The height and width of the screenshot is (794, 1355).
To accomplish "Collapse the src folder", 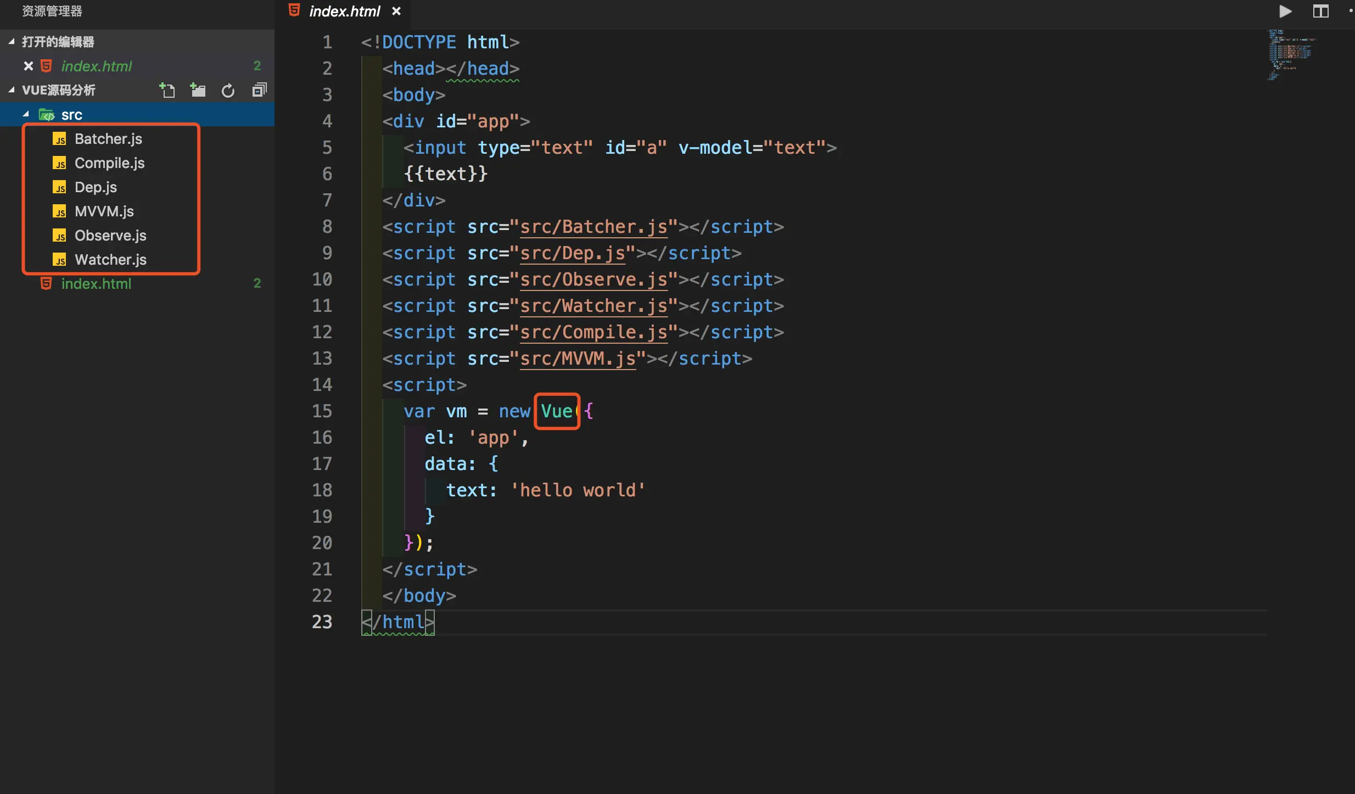I will click(x=26, y=114).
